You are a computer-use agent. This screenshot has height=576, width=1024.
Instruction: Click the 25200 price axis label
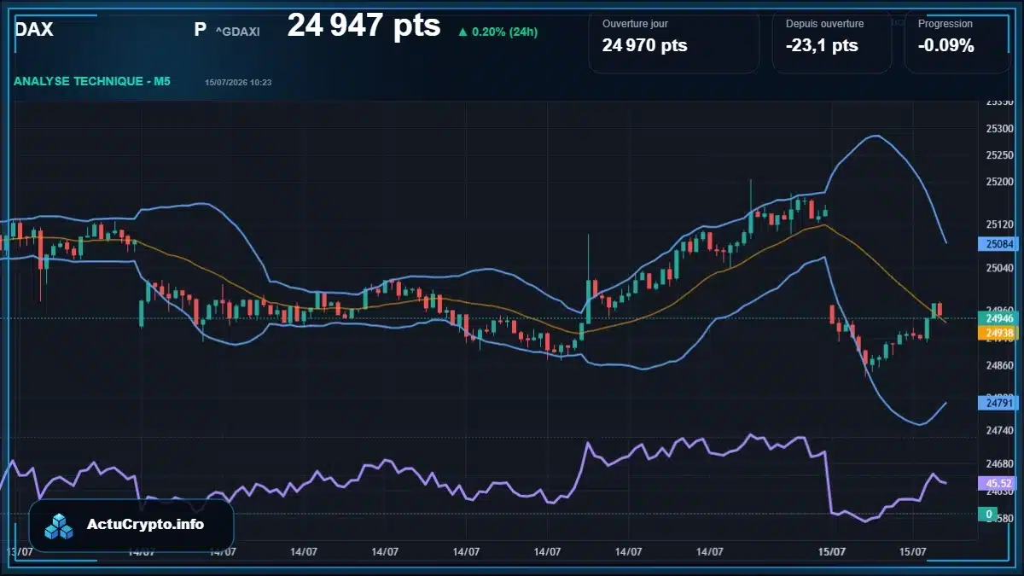tap(999, 182)
